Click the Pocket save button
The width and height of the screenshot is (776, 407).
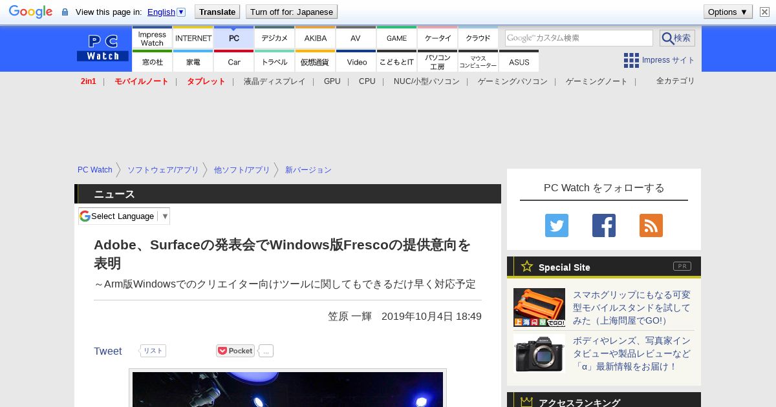click(x=235, y=351)
